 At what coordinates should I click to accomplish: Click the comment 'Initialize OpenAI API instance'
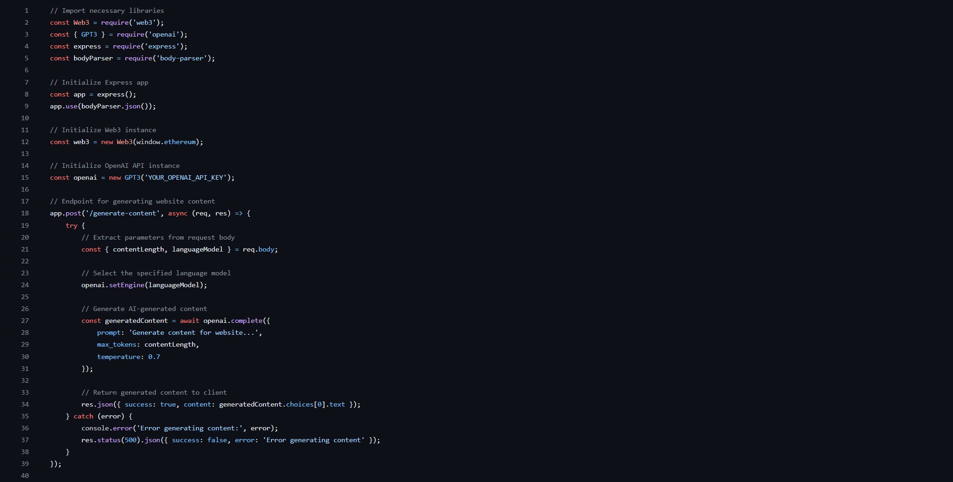[115, 166]
